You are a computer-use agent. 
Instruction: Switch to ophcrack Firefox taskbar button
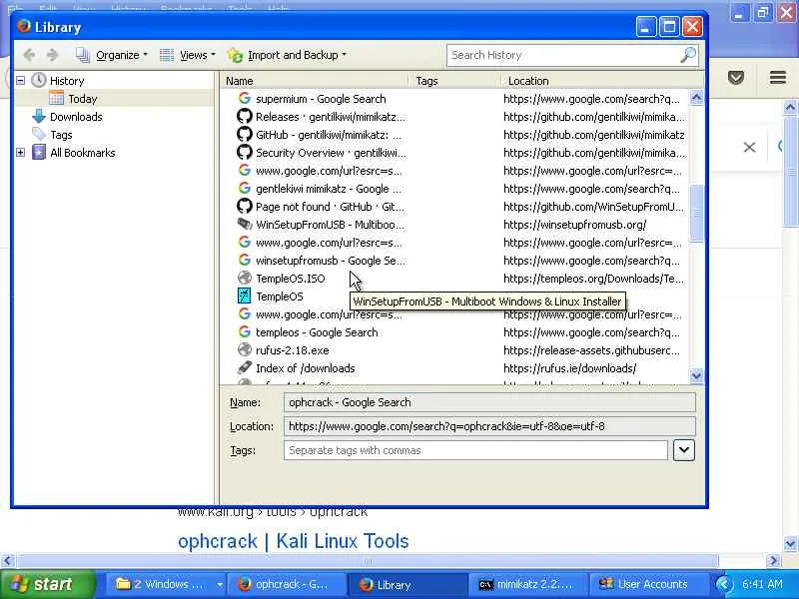(286, 584)
